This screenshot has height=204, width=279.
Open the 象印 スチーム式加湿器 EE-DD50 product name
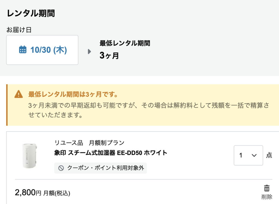[111, 153]
